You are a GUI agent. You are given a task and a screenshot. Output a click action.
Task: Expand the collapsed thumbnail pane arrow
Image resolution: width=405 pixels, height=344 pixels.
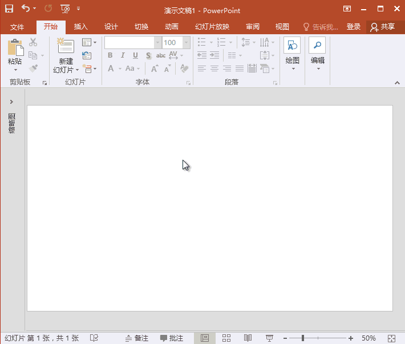click(11, 102)
